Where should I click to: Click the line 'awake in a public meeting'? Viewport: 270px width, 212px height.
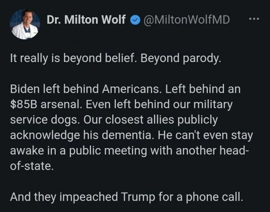pyautogui.click(x=79, y=151)
